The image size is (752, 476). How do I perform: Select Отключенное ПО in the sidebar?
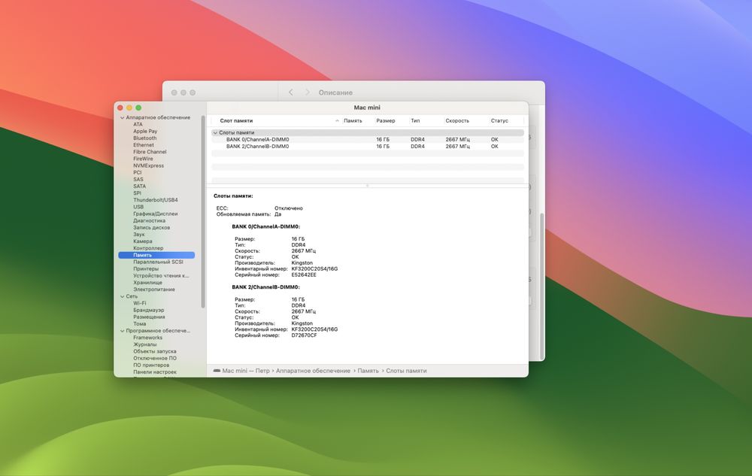155,358
